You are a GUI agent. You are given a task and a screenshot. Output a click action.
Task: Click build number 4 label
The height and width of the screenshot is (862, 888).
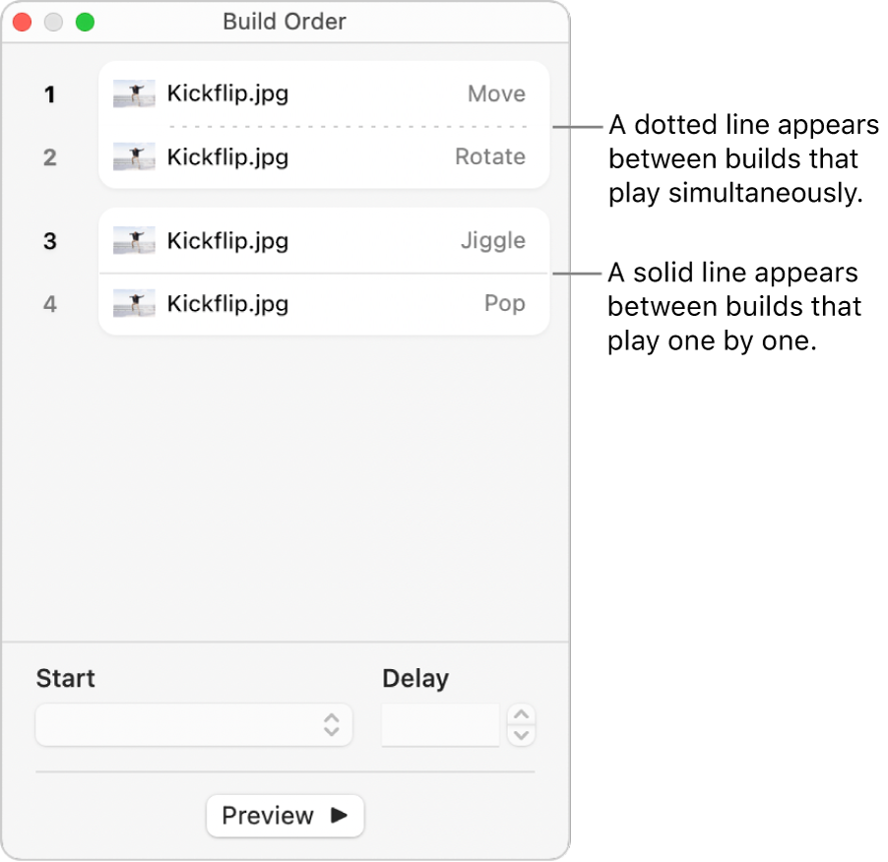click(x=50, y=304)
